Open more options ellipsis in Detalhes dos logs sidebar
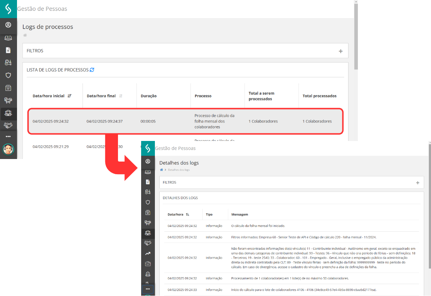 [x=148, y=289]
